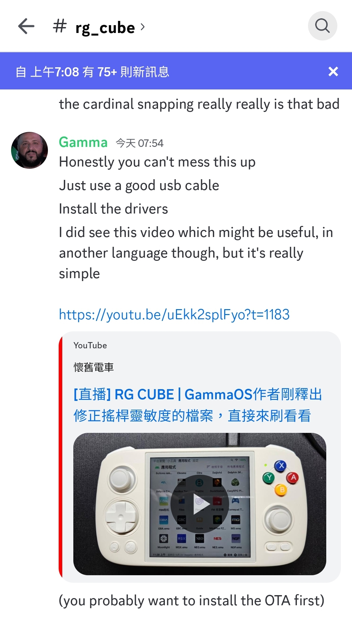This screenshot has height=617, width=352.
Task: Jump to unread via 75+ new messages banner
Action: (93, 71)
